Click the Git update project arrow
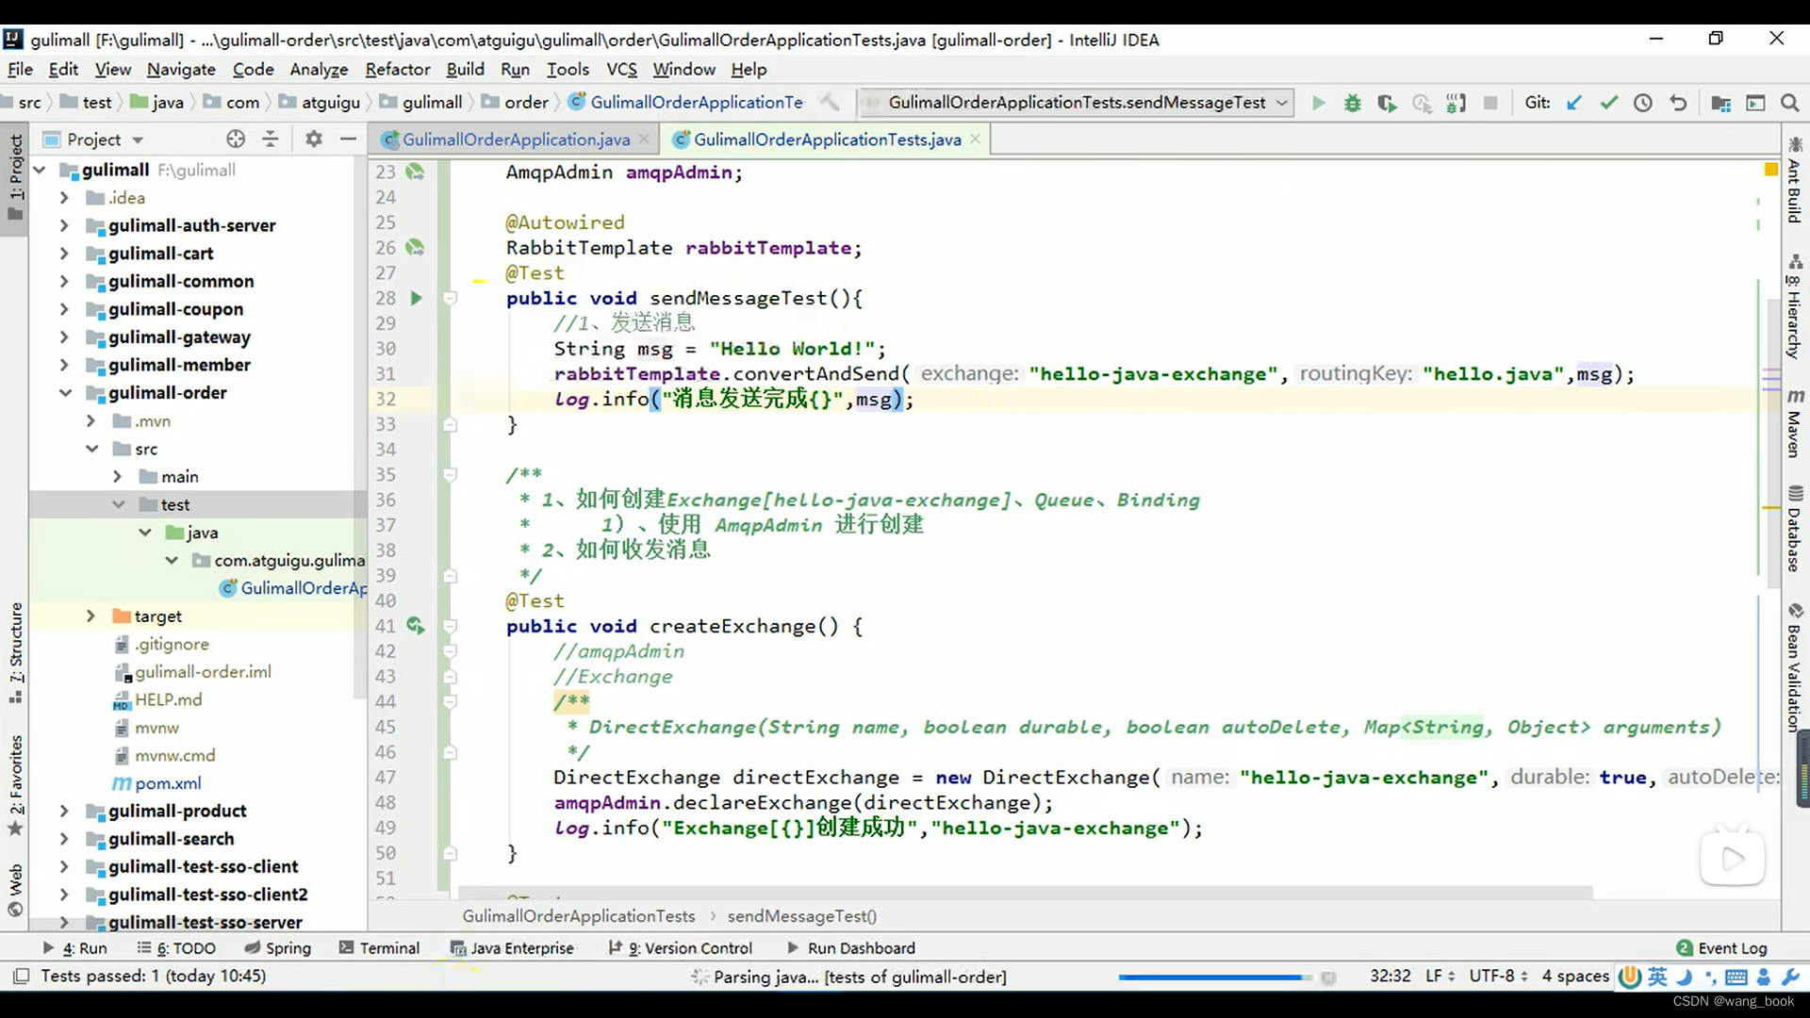The height and width of the screenshot is (1018, 1810). (1573, 103)
